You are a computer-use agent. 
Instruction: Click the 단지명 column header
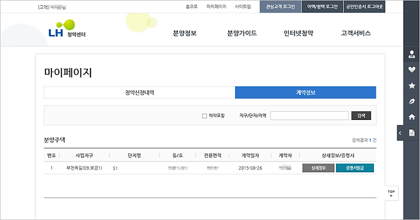click(x=134, y=155)
